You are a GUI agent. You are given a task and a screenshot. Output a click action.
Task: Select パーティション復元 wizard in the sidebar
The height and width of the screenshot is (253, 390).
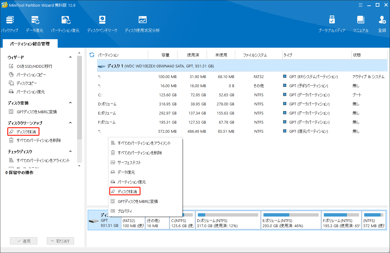(x=26, y=92)
